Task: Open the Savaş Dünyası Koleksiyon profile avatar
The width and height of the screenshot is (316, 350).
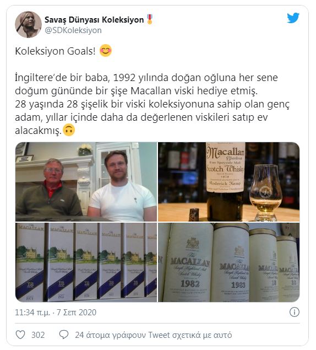Action: [28, 24]
